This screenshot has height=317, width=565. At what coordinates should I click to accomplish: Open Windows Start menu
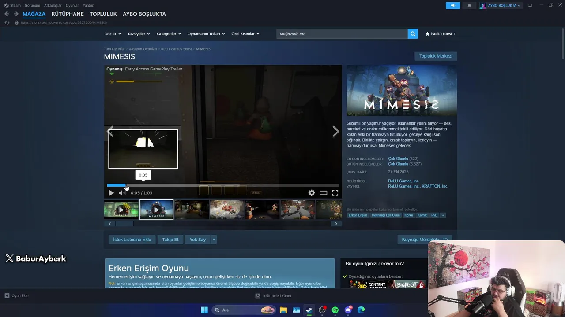pyautogui.click(x=204, y=310)
